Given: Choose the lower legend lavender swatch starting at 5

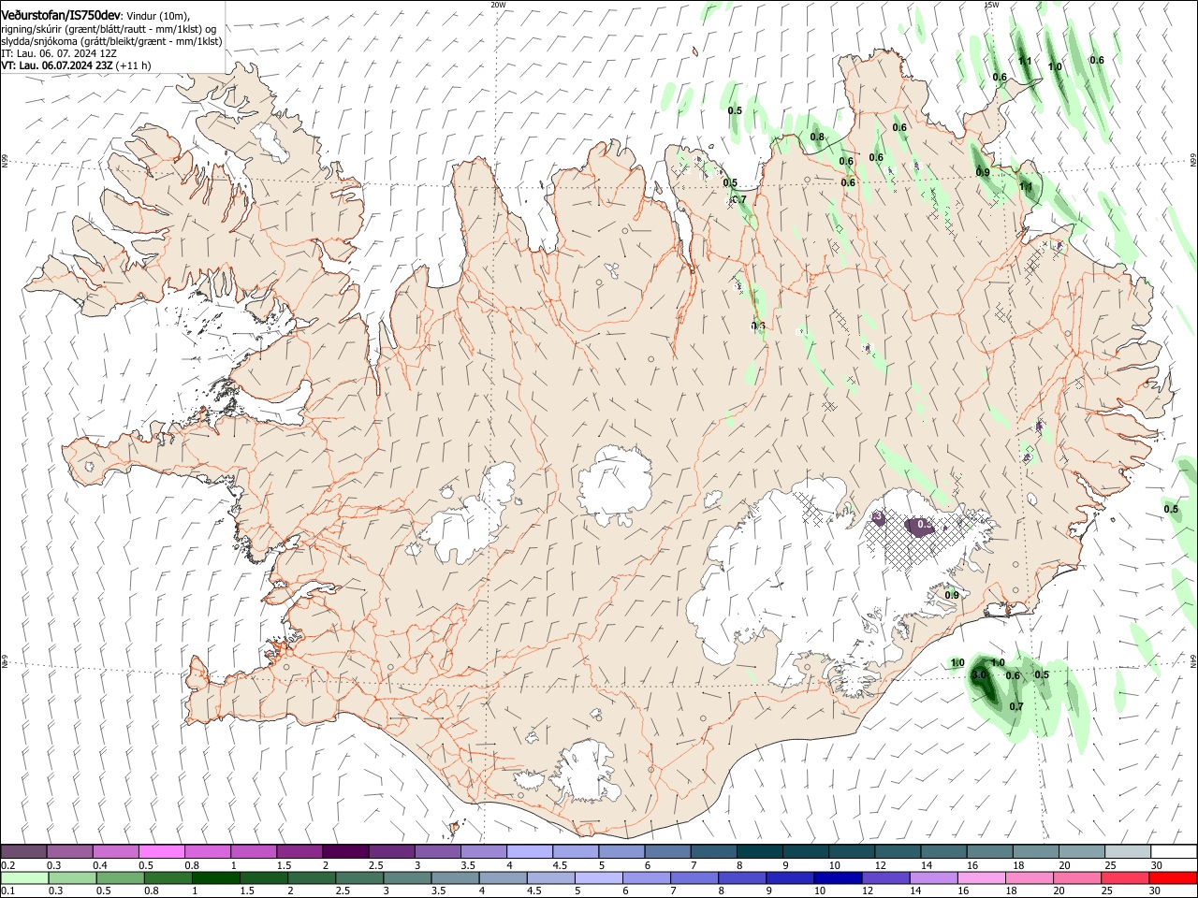Looking at the screenshot, I should [x=597, y=877].
